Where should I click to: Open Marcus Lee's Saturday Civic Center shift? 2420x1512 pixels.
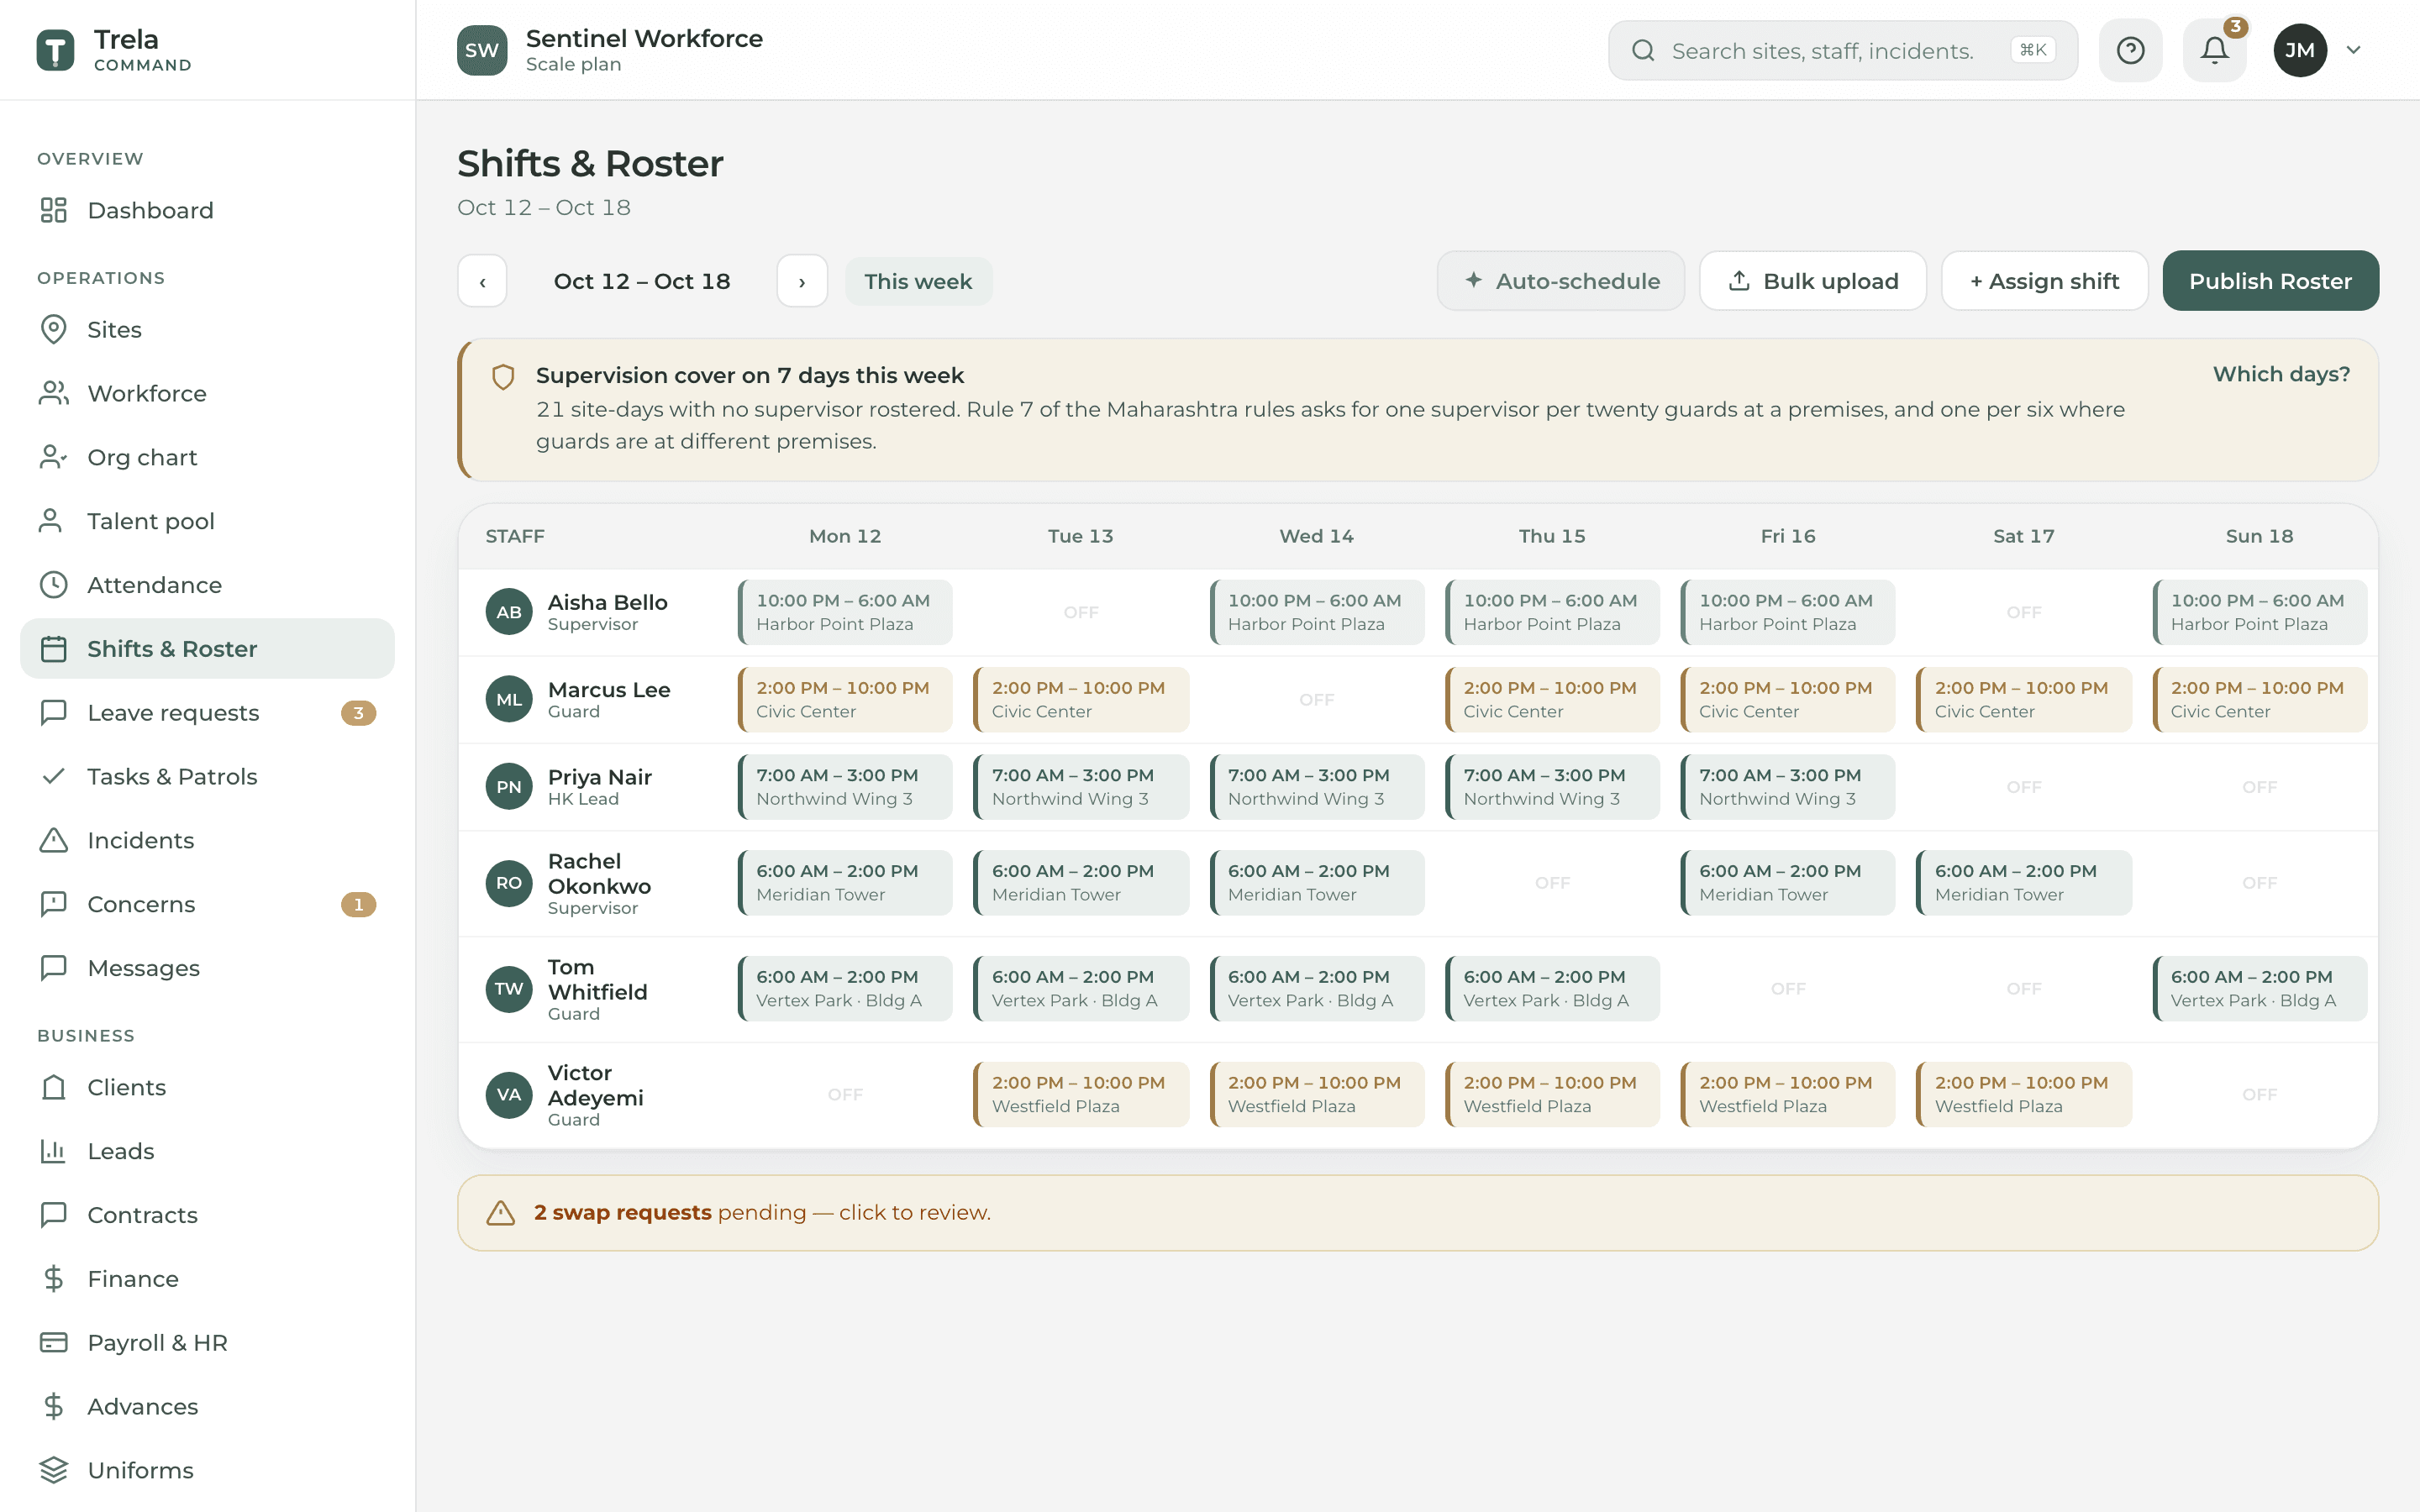click(2023, 699)
